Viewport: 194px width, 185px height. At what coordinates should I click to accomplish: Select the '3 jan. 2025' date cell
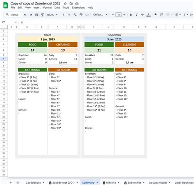114,39
